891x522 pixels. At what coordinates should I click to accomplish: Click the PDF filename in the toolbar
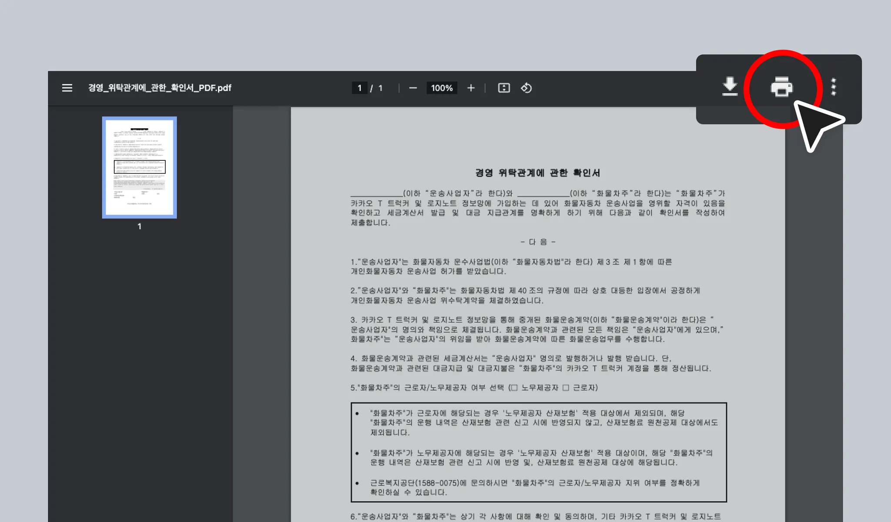click(x=160, y=88)
